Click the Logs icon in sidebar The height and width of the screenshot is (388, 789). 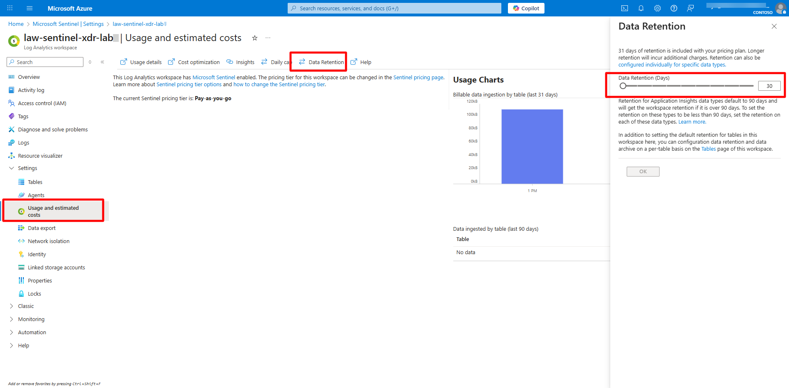tap(12, 142)
